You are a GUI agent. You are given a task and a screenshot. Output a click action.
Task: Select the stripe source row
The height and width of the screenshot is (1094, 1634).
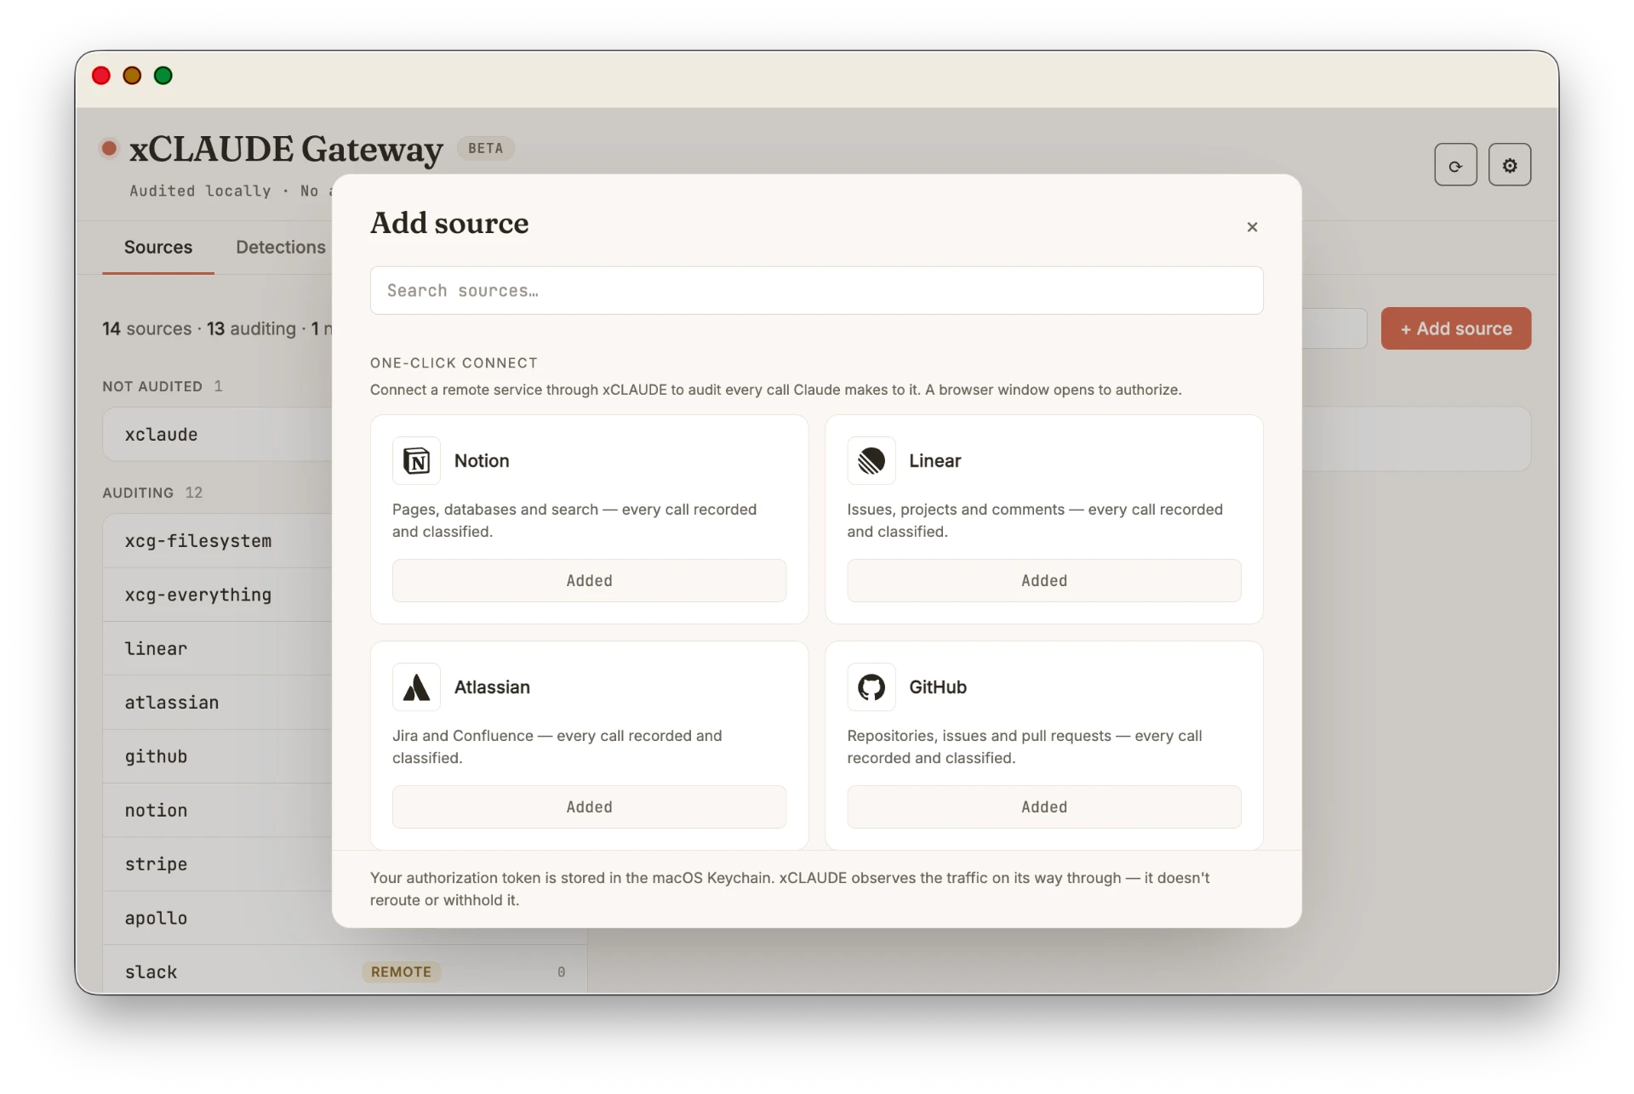tap(218, 863)
